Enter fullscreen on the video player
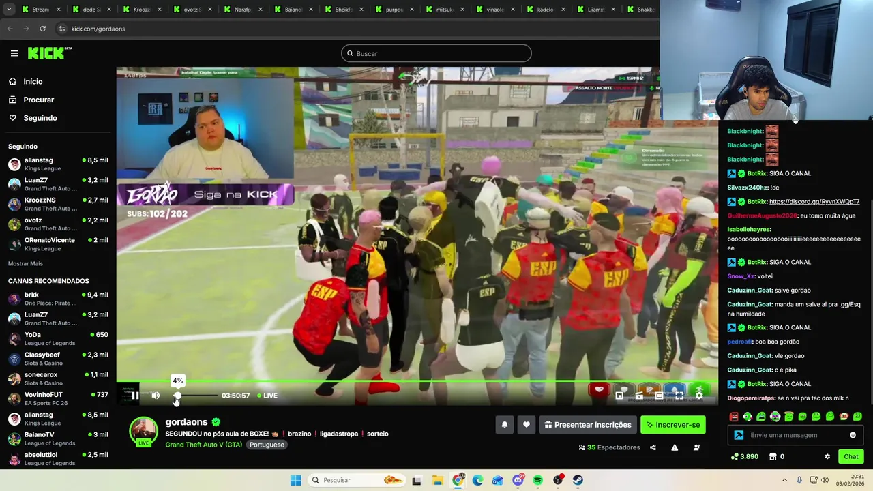This screenshot has width=873, height=491. tap(679, 396)
